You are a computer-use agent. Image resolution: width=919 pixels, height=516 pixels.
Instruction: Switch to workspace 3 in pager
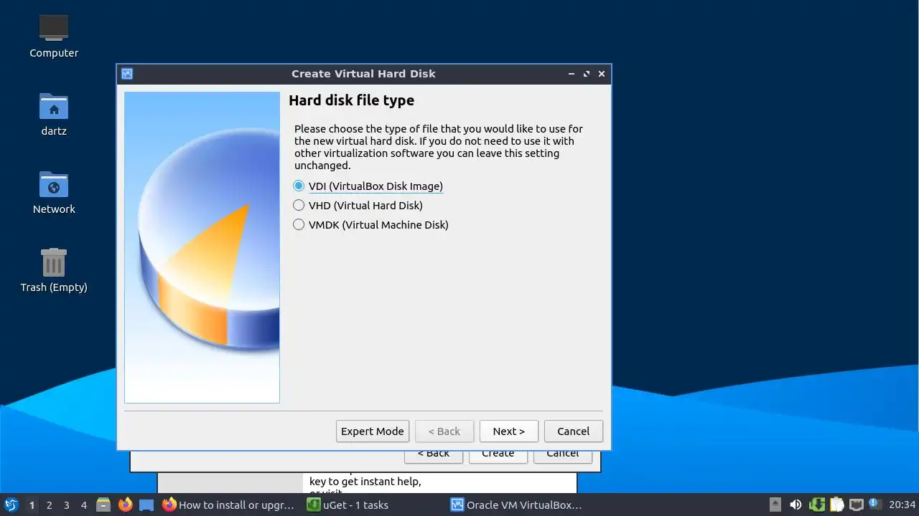coord(66,505)
